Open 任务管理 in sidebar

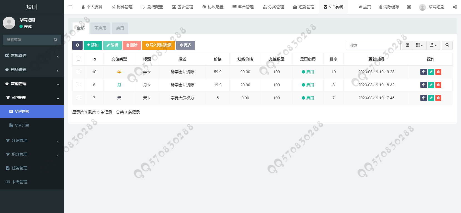[x=32, y=168]
